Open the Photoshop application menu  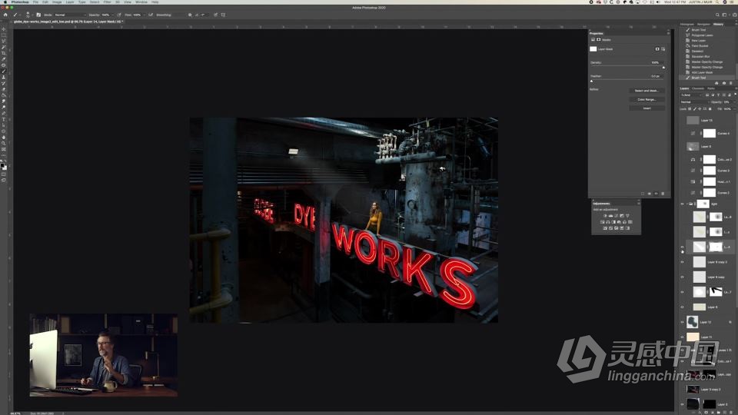(20, 2)
